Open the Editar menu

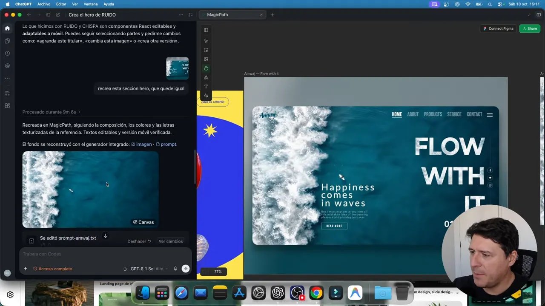click(61, 4)
